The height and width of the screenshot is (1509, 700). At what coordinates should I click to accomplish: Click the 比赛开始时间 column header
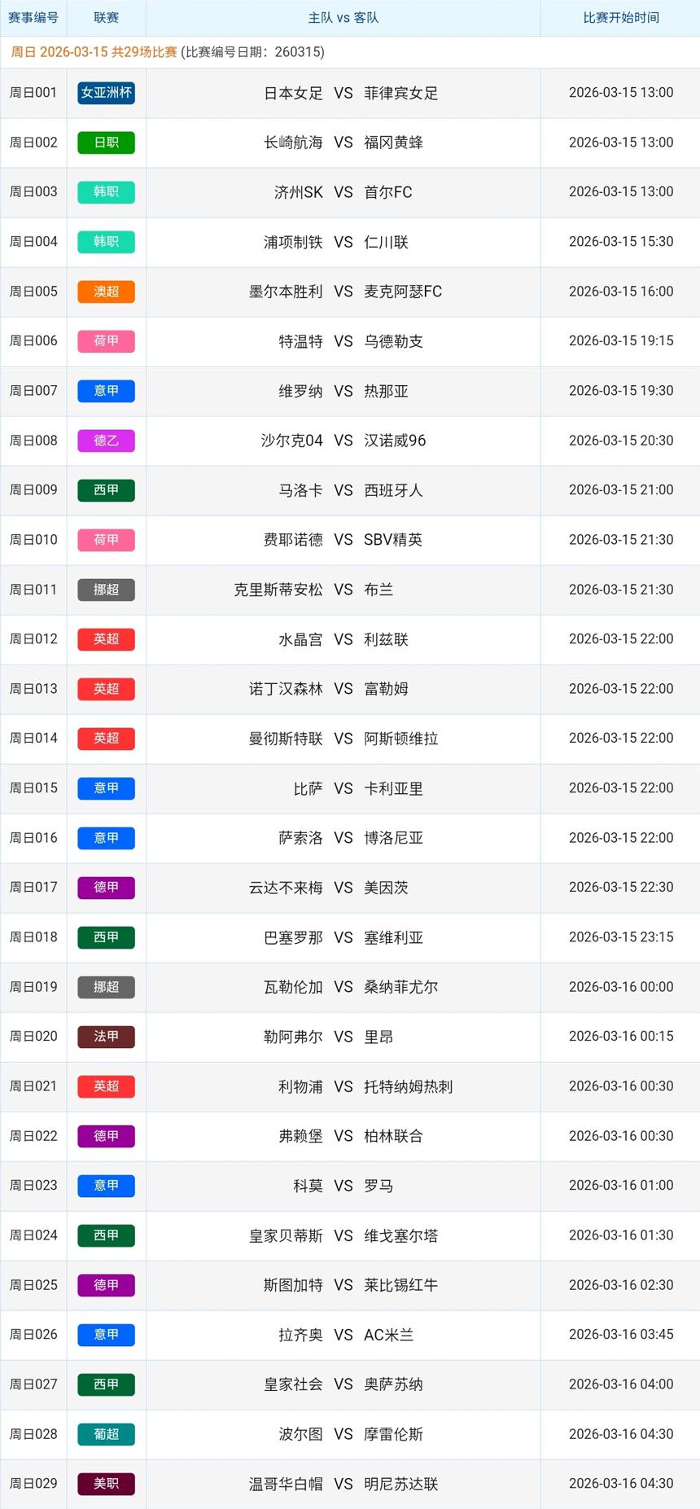click(x=620, y=18)
